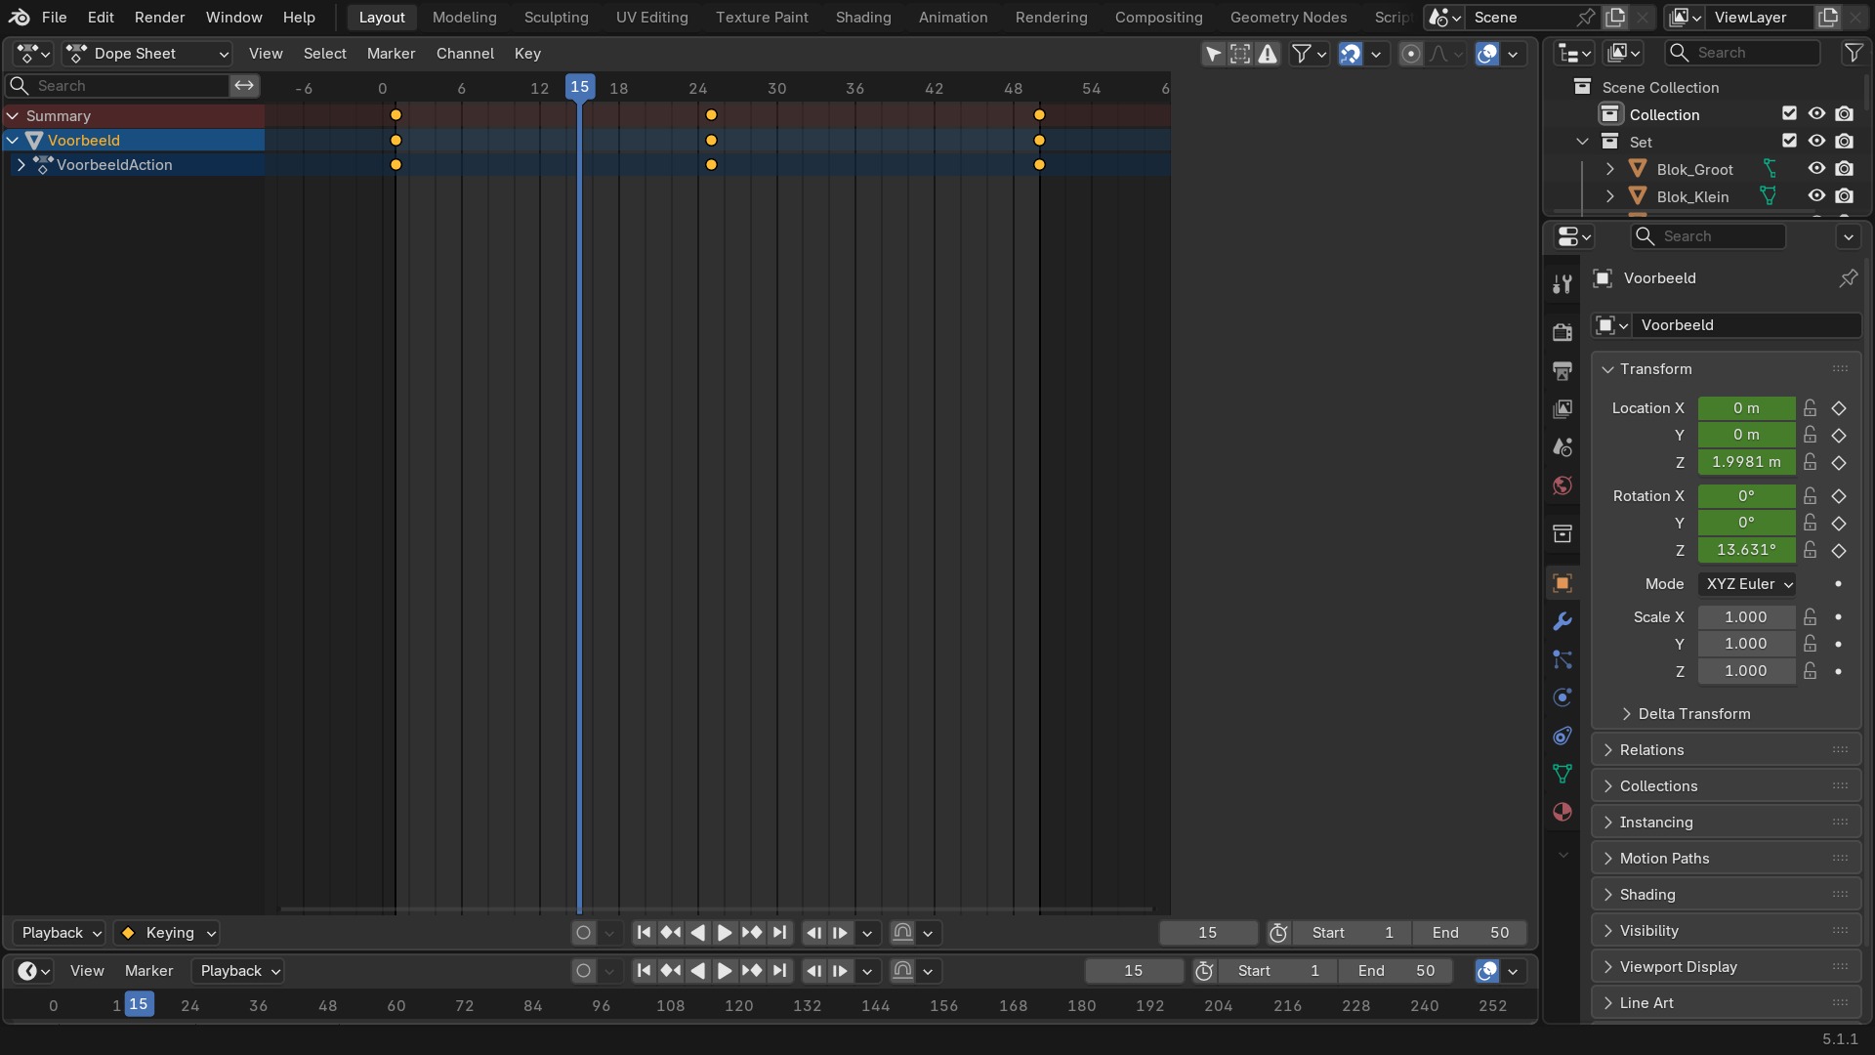Expand the Viewport Display panel

tap(1727, 967)
